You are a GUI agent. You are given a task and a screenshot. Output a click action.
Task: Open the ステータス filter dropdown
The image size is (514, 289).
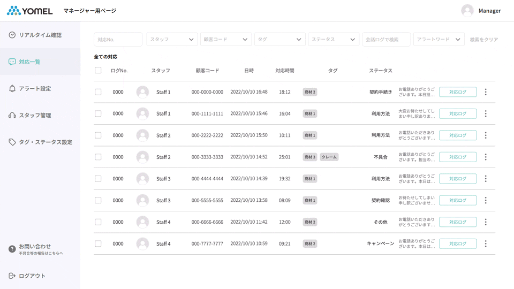click(334, 39)
